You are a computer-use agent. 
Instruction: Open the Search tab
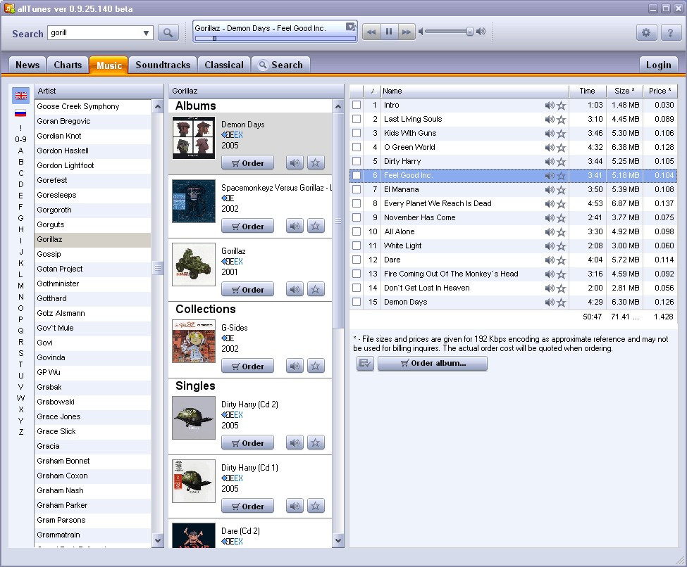[x=281, y=65]
